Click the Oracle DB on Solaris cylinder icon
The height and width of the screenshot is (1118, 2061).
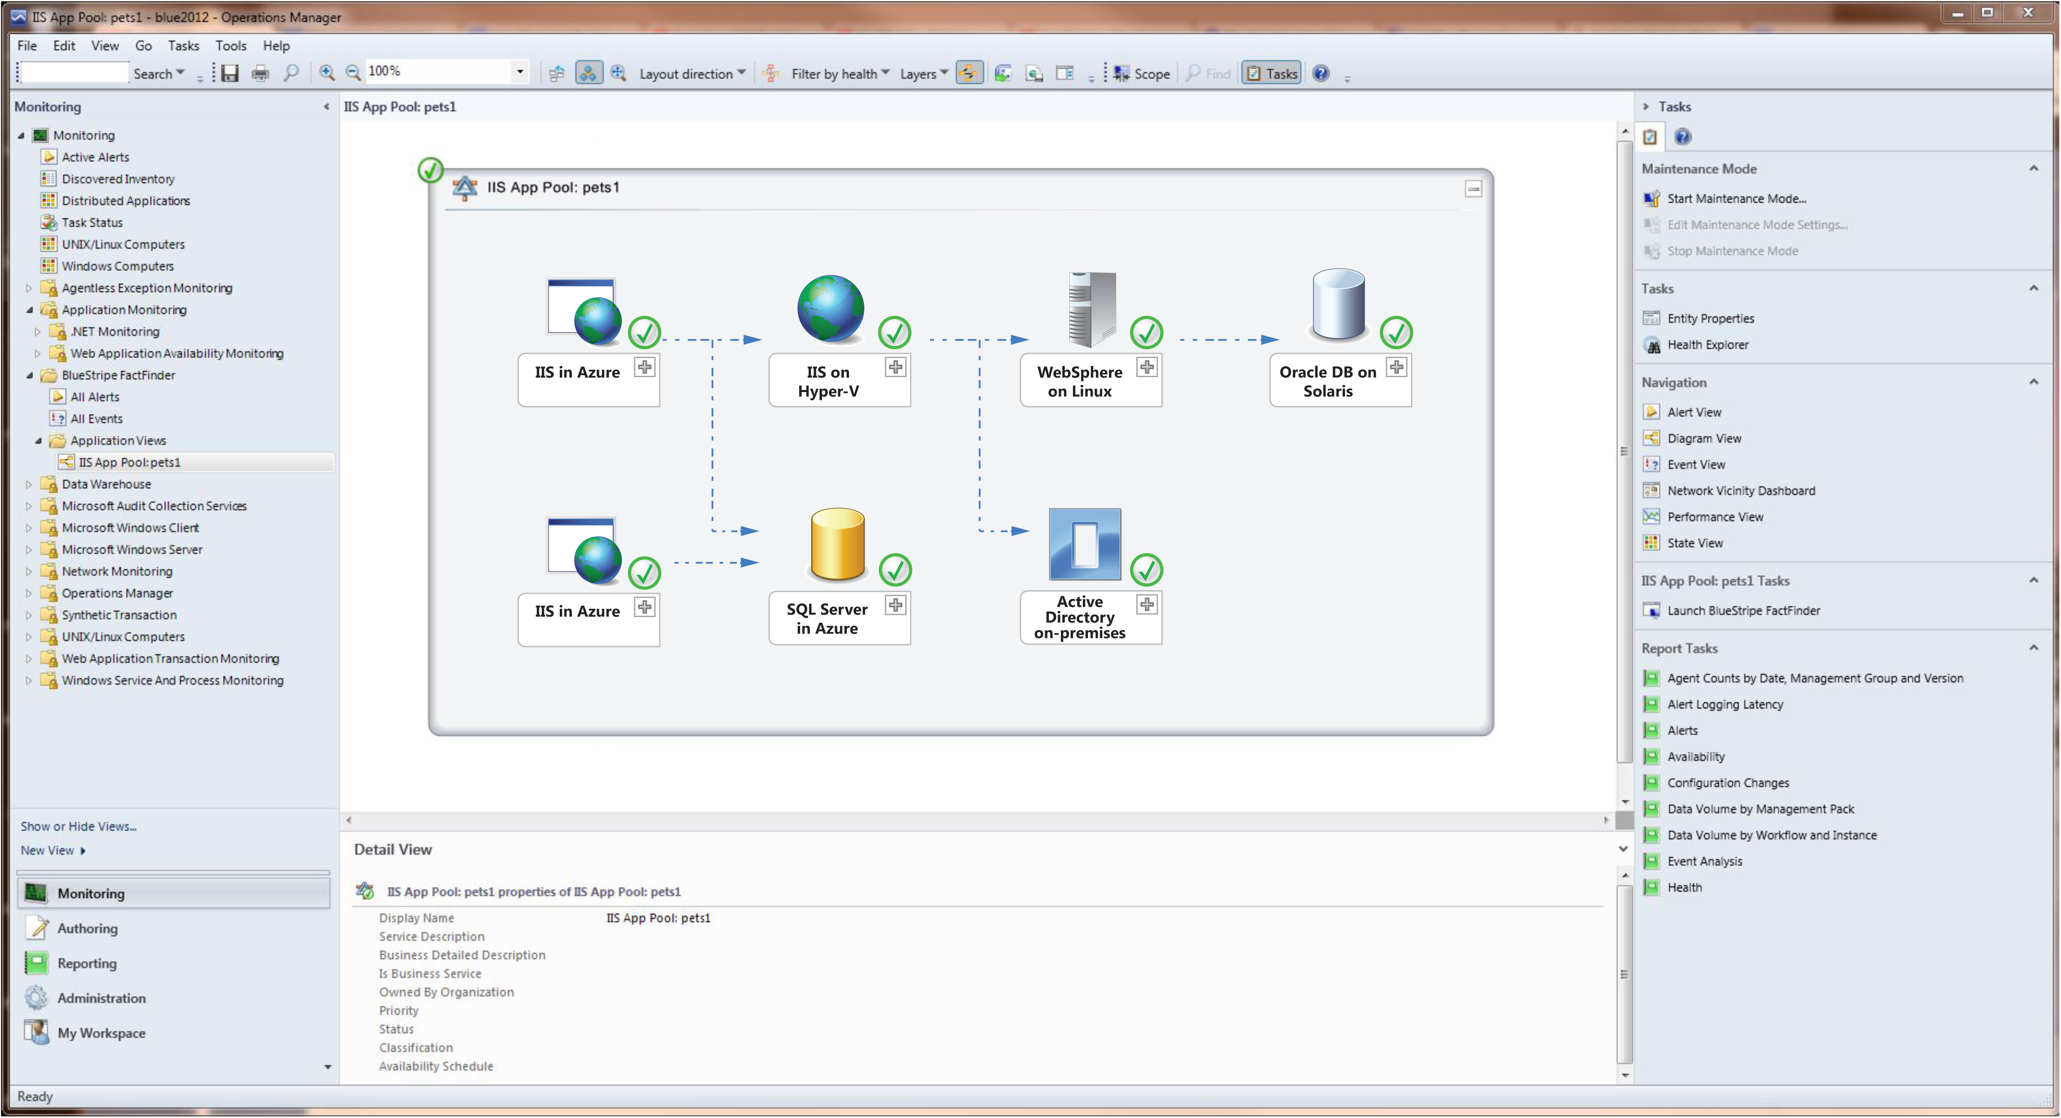click(x=1338, y=305)
